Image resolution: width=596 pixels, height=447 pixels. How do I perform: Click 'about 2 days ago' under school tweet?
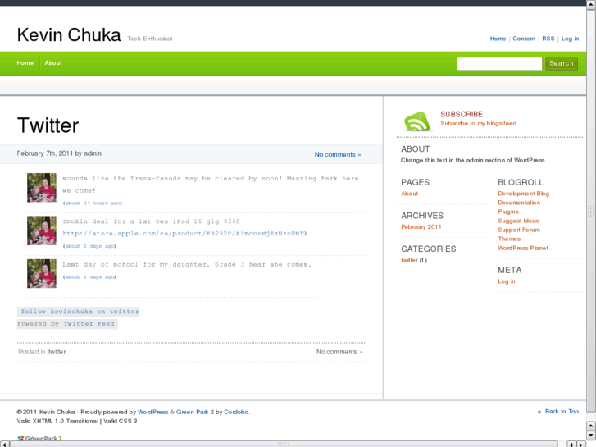[89, 277]
